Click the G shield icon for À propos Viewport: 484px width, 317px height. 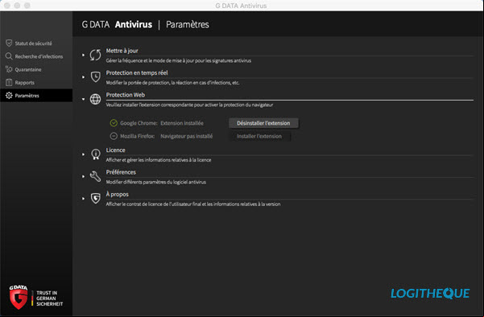point(95,198)
